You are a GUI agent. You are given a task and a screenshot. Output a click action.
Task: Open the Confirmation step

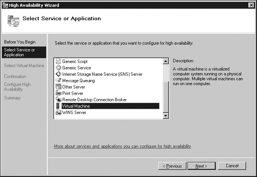pos(15,76)
